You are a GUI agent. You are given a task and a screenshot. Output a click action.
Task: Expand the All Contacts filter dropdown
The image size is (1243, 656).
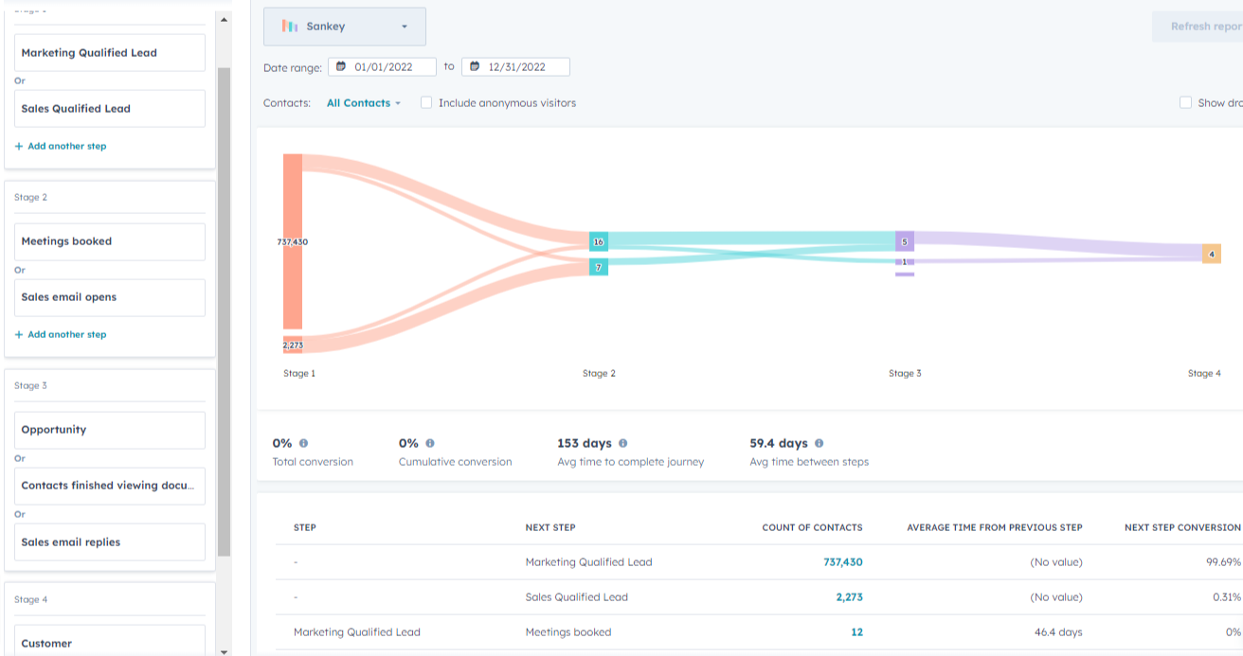364,102
